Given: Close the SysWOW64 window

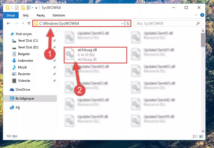Looking at the screenshot, I should (199, 8).
